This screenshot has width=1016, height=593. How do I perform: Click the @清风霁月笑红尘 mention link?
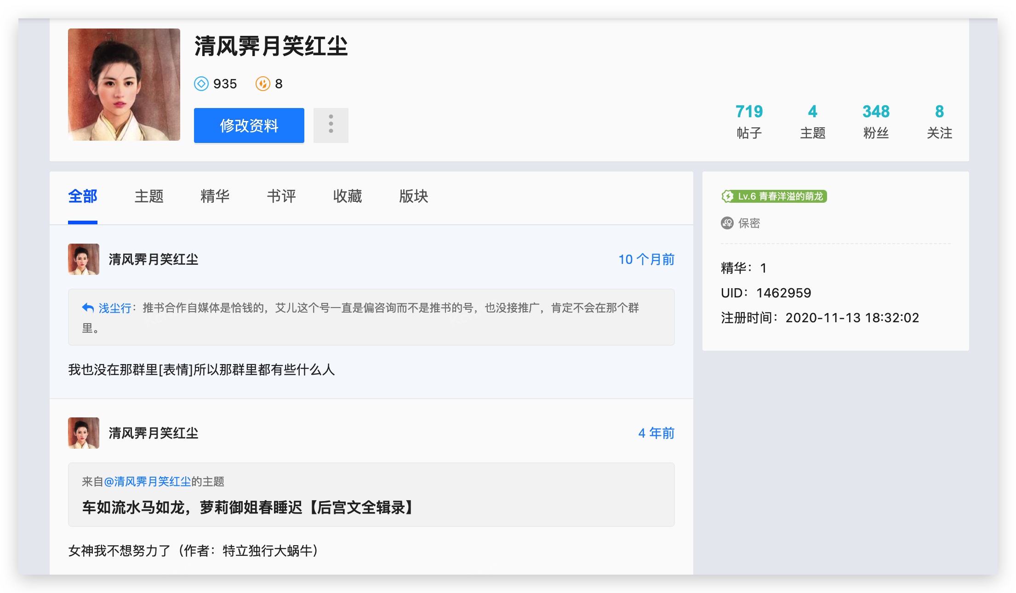coord(148,482)
